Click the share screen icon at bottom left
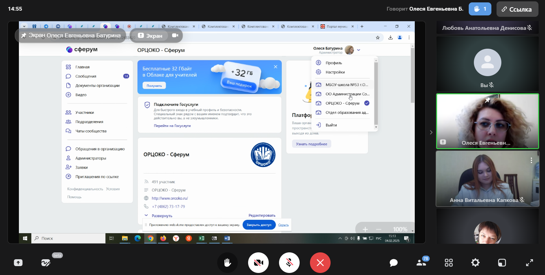This screenshot has width=545, height=275. [x=18, y=263]
